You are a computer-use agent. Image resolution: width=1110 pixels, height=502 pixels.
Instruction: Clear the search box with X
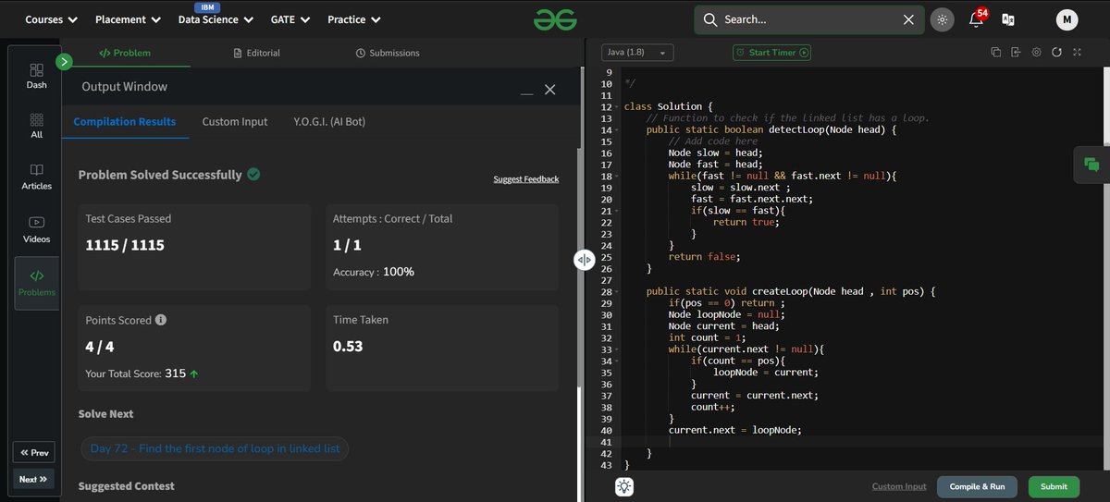pyautogui.click(x=908, y=19)
